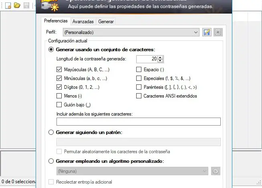262x188 pixels.
Task: Toggle the Especiales (!, $, %, &, ...) checkbox
Action: [x=139, y=78]
